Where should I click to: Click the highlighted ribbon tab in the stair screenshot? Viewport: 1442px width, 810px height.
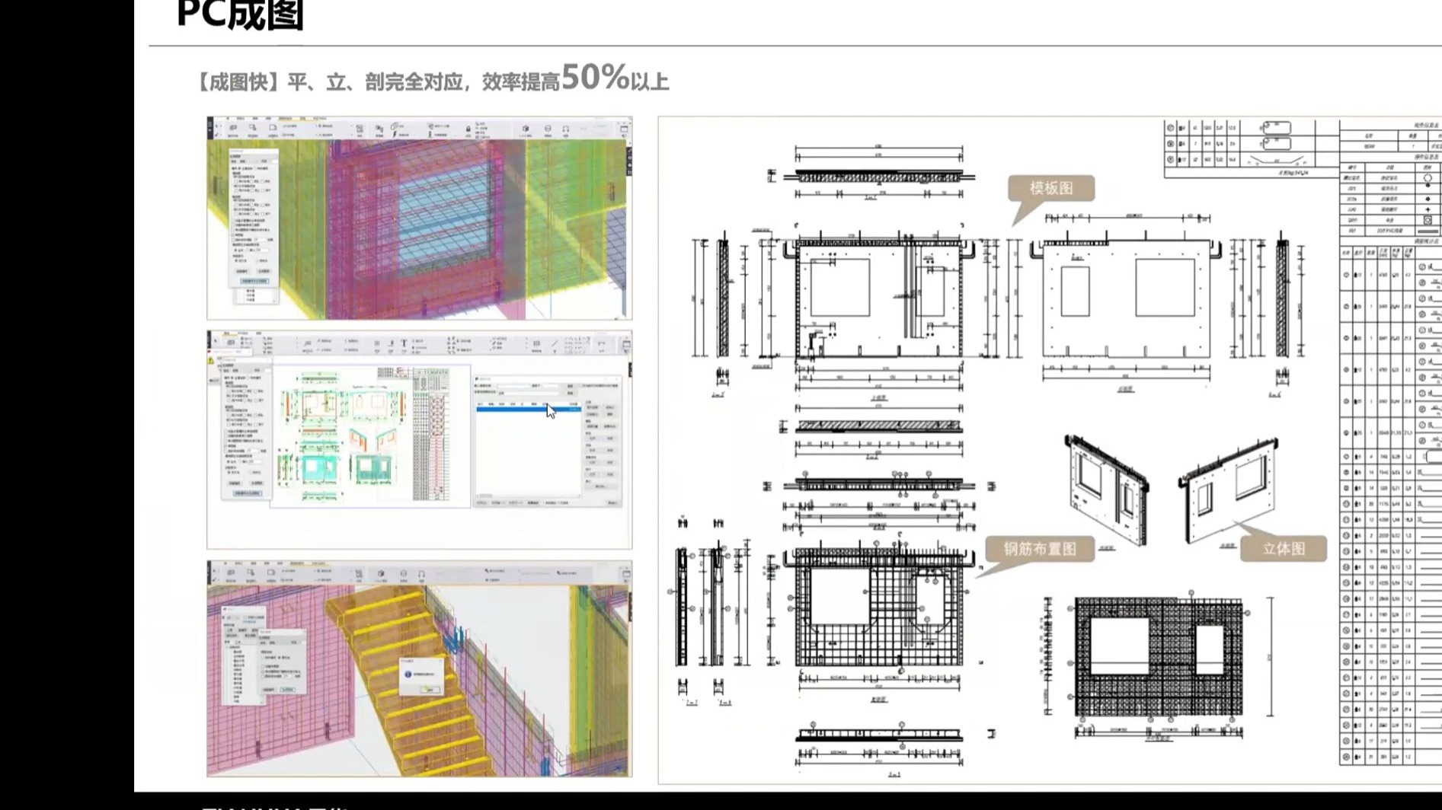(x=296, y=563)
